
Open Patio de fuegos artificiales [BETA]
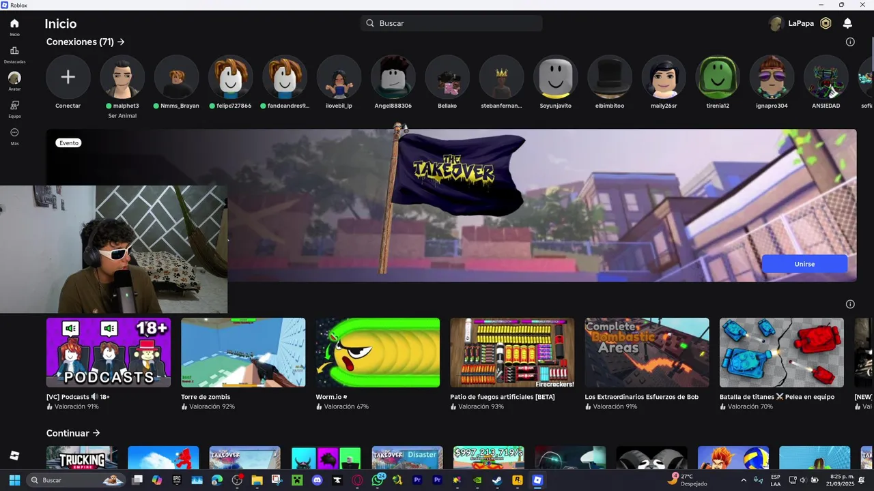(x=512, y=353)
